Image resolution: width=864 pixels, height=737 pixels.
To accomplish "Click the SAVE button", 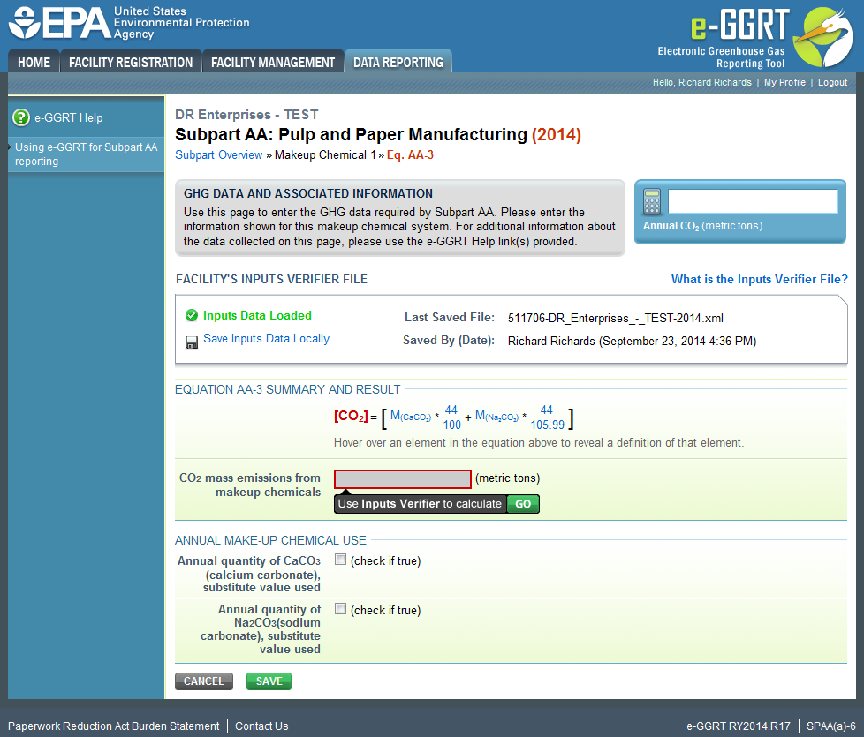I will tap(268, 681).
